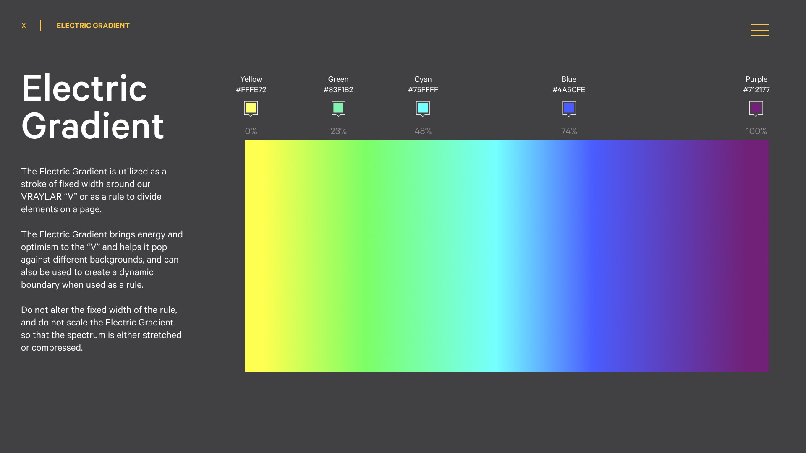Click the large Electric Gradient heading

pyautogui.click(x=92, y=107)
